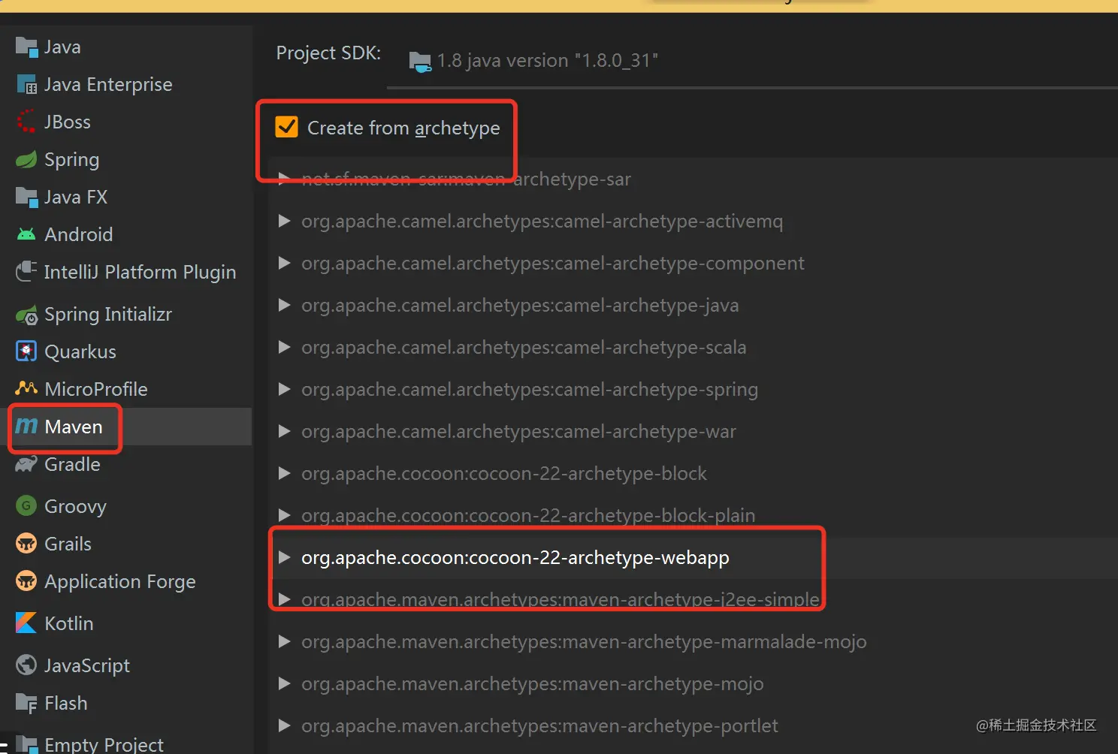The height and width of the screenshot is (754, 1118).
Task: Click the Gradle elephant icon
Action: (x=26, y=464)
